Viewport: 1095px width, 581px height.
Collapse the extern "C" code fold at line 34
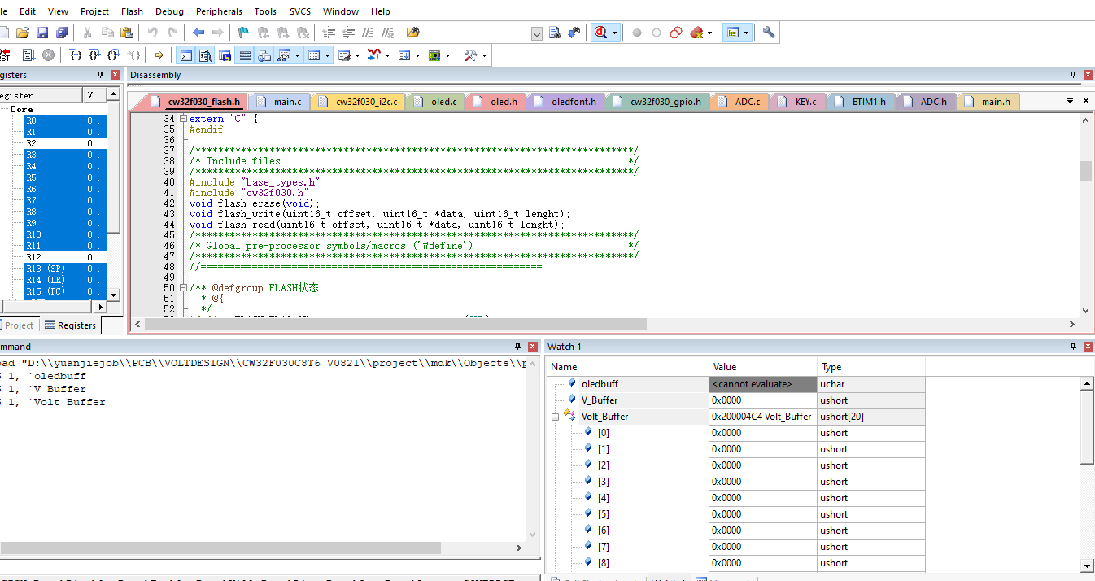(183, 119)
